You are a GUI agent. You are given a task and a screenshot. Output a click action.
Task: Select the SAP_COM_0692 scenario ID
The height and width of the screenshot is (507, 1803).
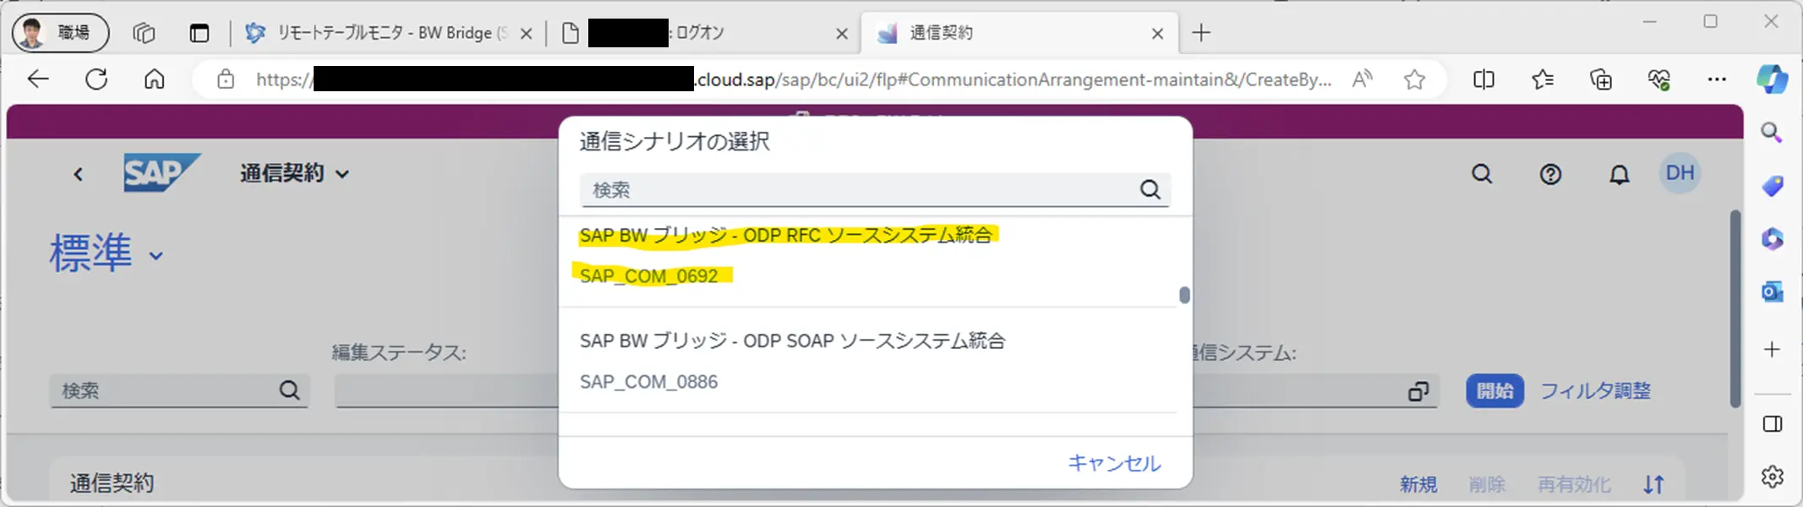(x=648, y=276)
